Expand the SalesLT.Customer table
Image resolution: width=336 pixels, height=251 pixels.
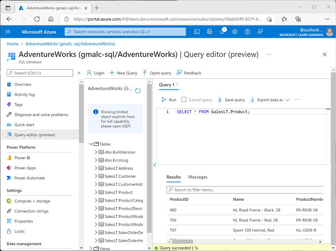pyautogui.click(x=96, y=176)
